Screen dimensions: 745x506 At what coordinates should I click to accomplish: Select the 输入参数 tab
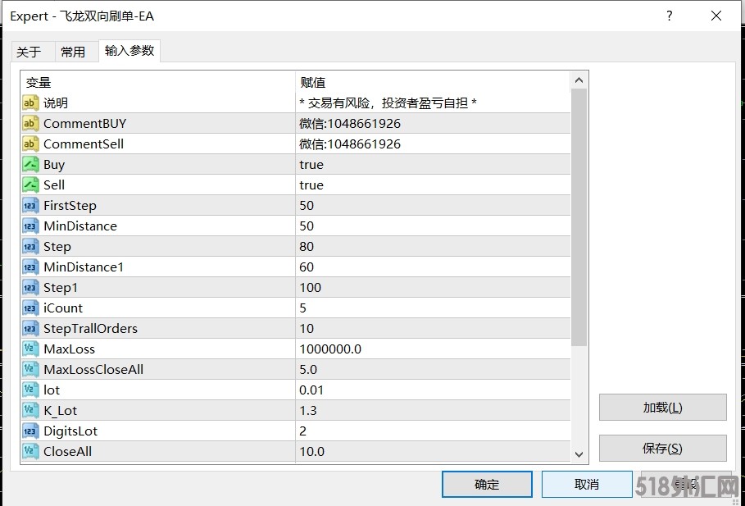pyautogui.click(x=129, y=50)
